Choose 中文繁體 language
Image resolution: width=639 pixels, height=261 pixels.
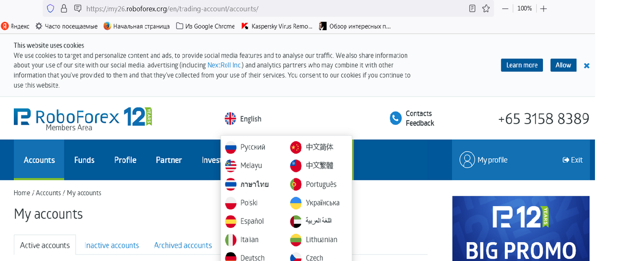(x=319, y=165)
